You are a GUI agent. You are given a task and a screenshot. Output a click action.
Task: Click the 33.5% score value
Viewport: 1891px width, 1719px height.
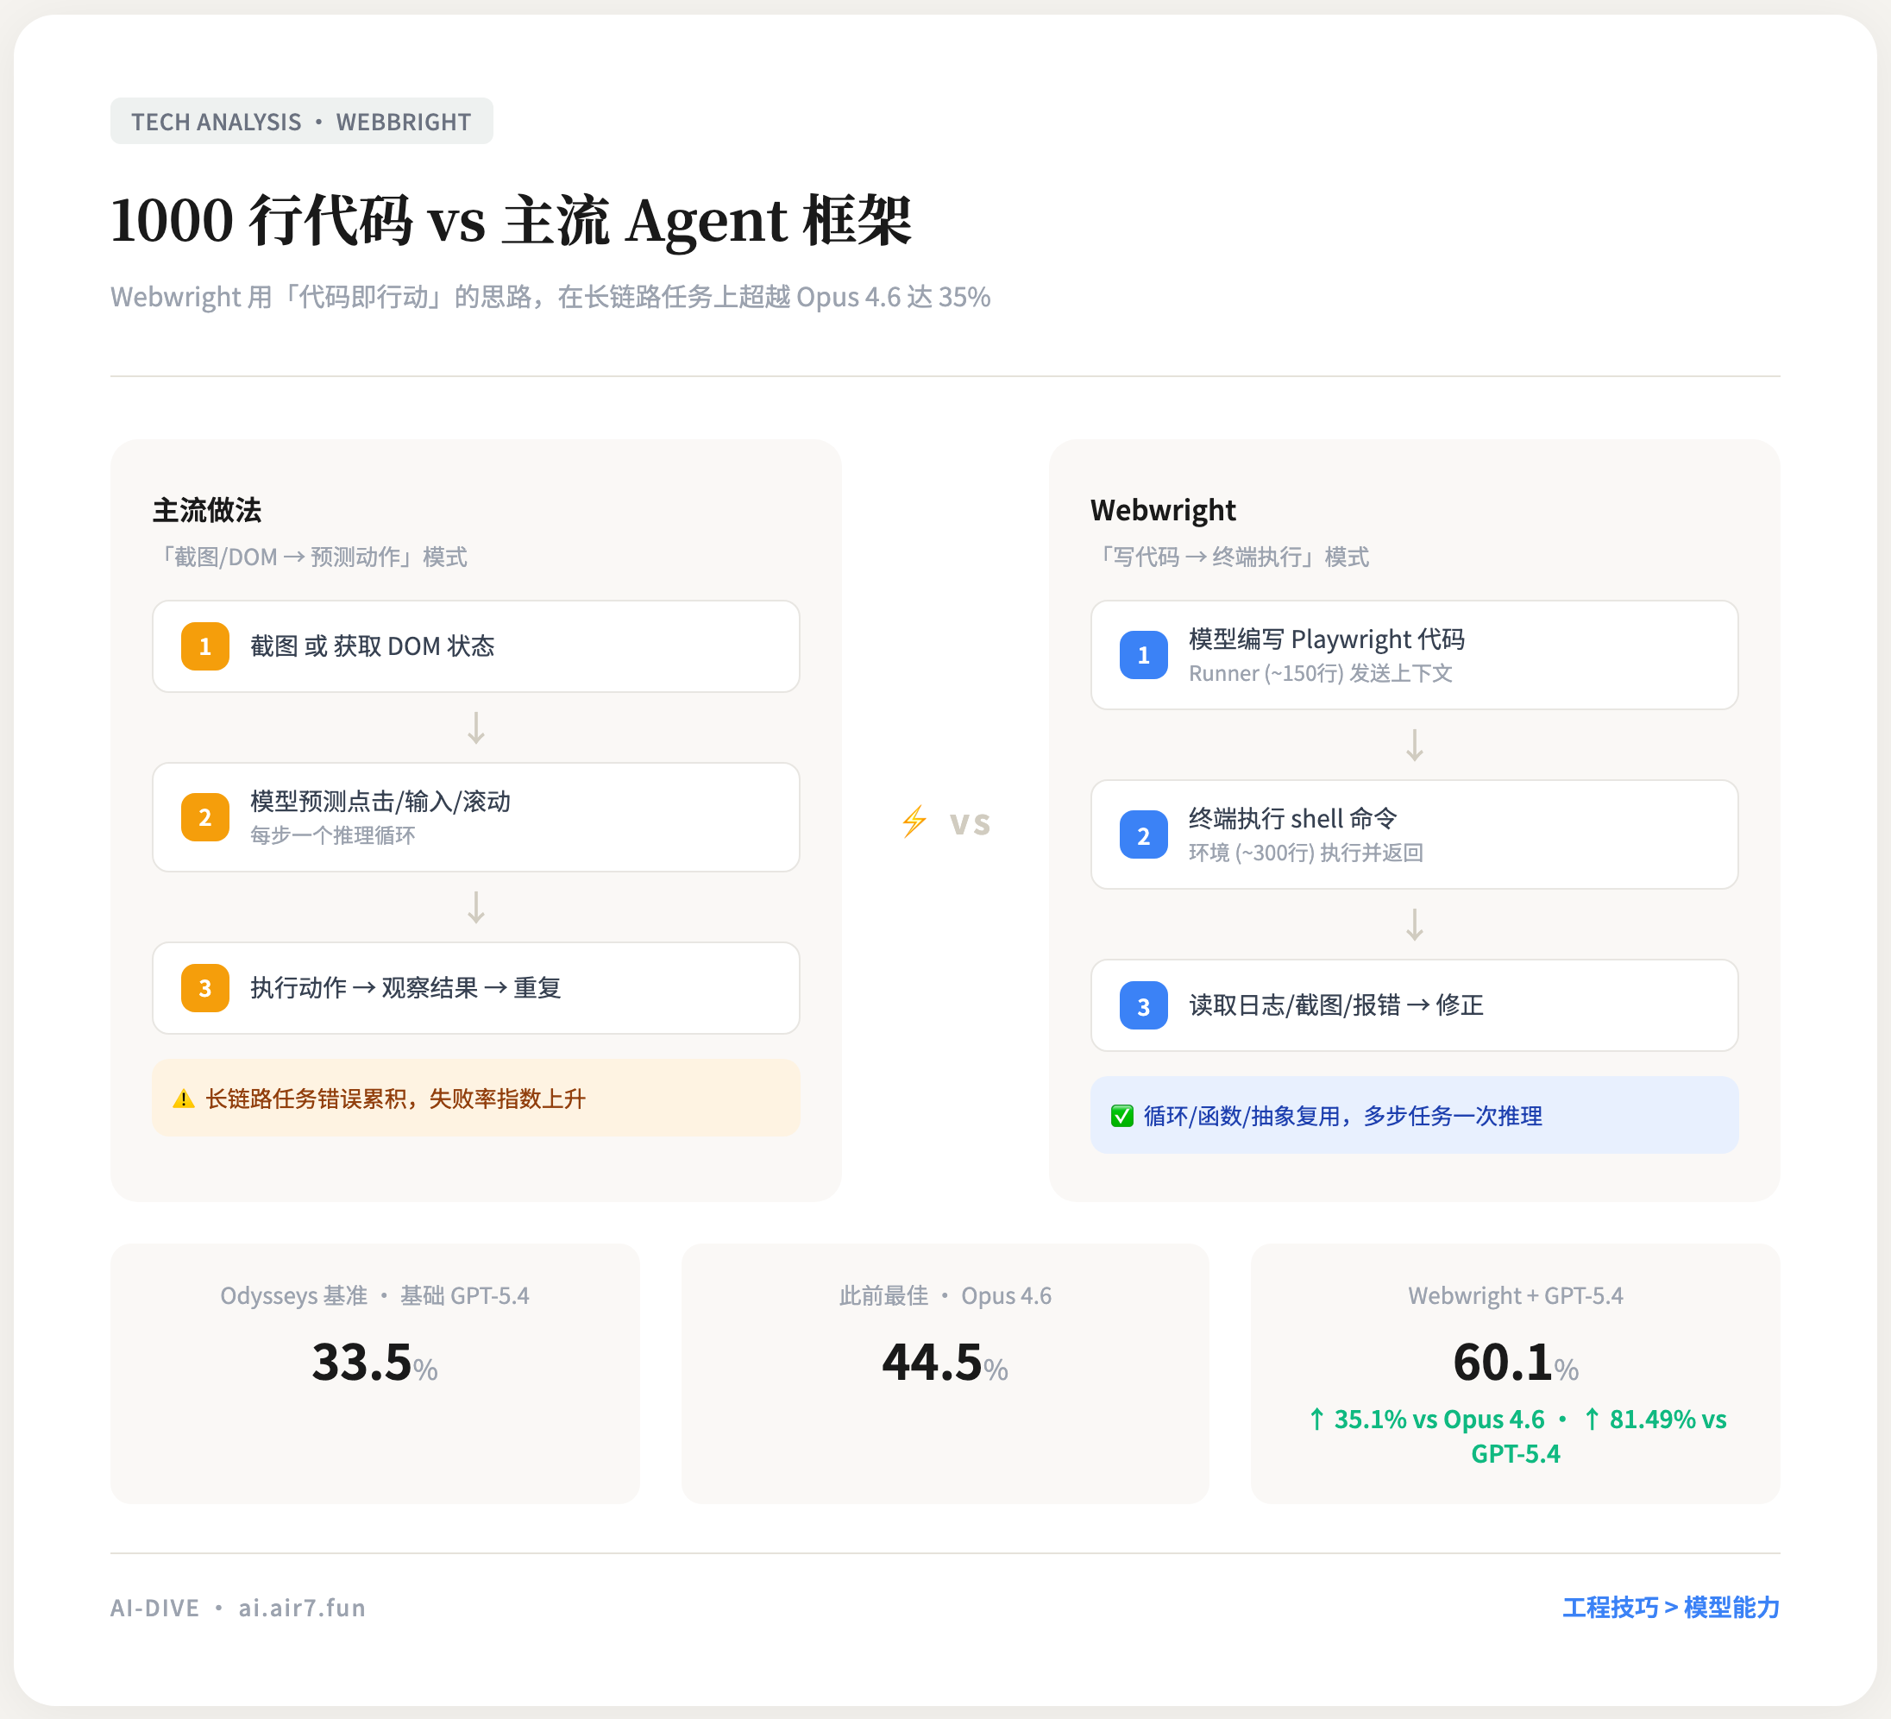(x=374, y=1363)
